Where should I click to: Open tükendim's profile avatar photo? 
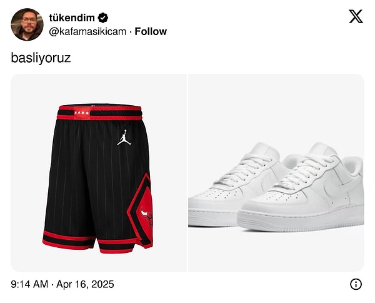pyautogui.click(x=27, y=24)
